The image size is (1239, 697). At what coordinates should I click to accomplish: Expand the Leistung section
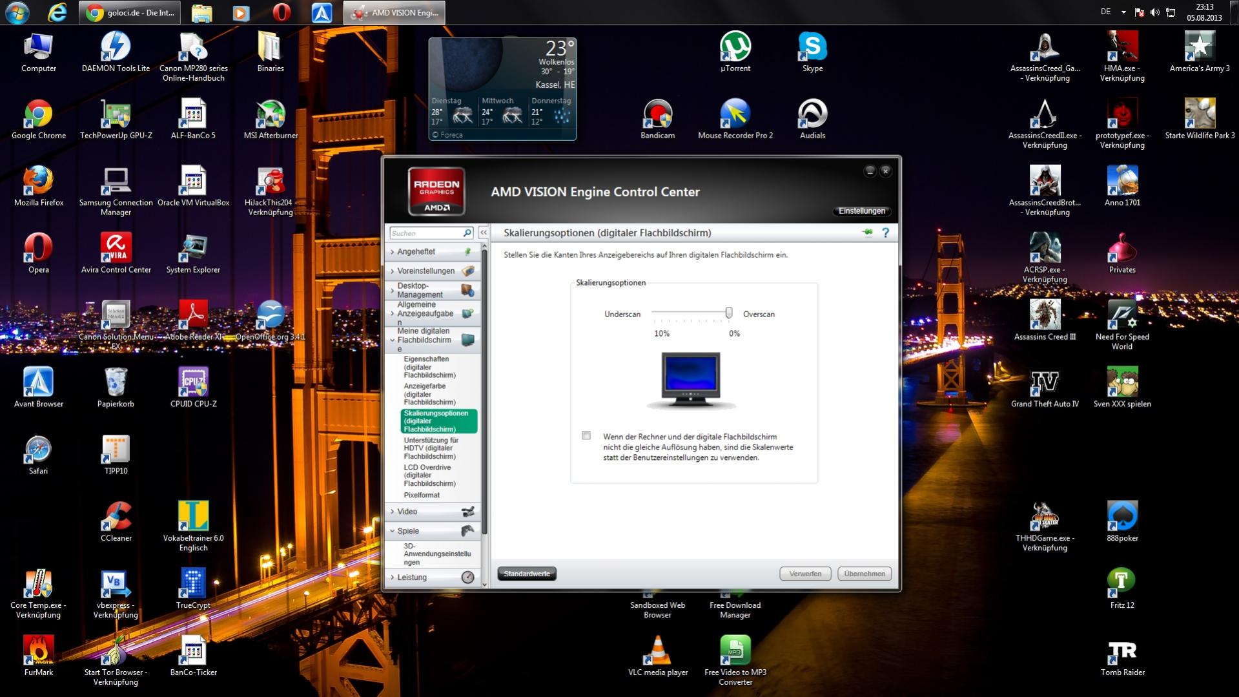[433, 577]
